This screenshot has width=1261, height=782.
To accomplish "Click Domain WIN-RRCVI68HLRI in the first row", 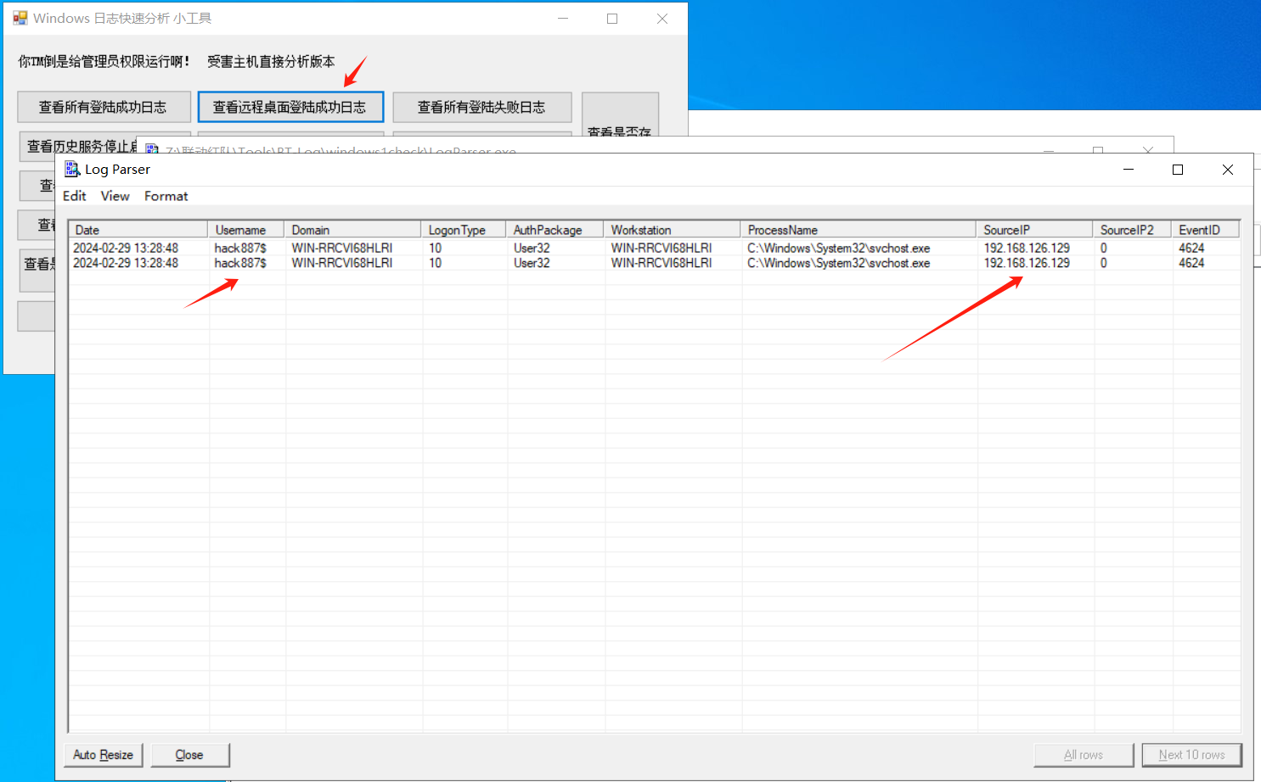I will (342, 249).
